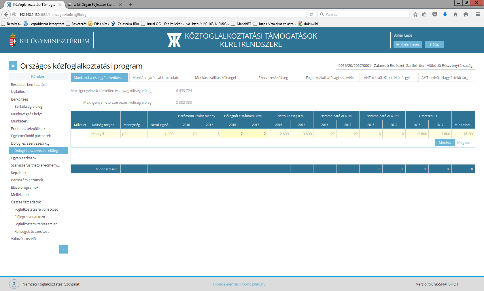Open Változás kezelő in the sidebar

23,239
